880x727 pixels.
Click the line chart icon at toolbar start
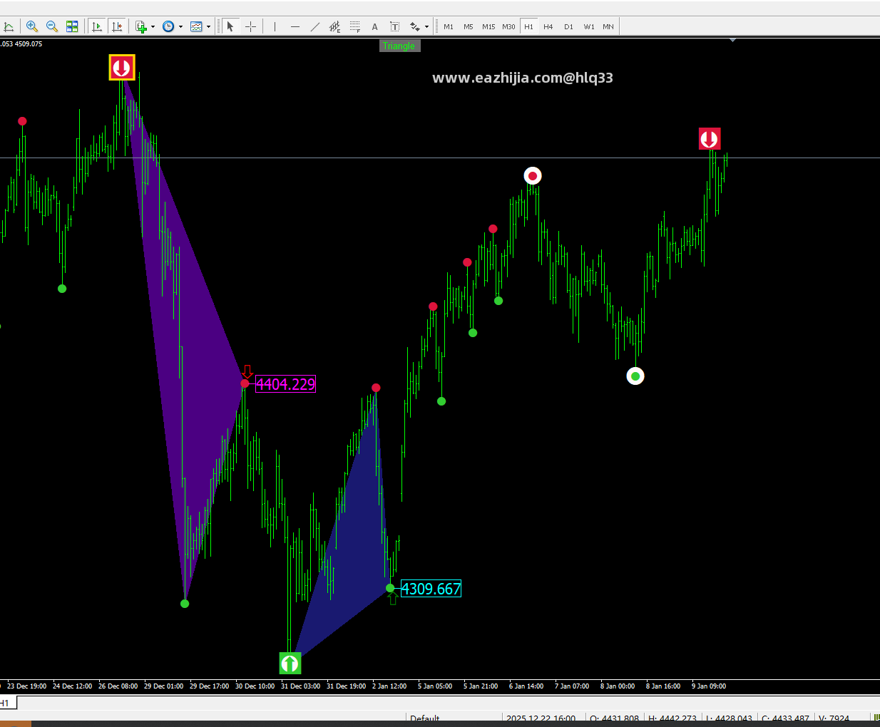(x=9, y=26)
